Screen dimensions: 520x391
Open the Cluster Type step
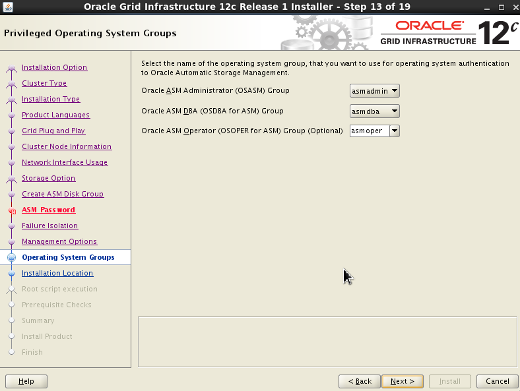click(x=44, y=83)
